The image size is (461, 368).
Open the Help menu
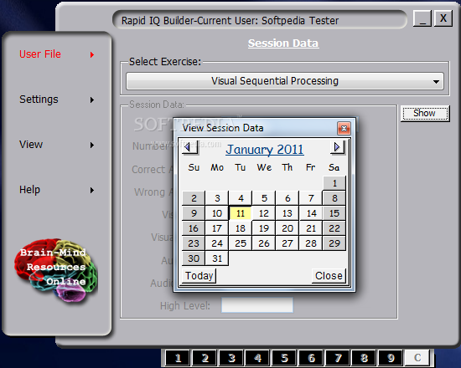29,190
